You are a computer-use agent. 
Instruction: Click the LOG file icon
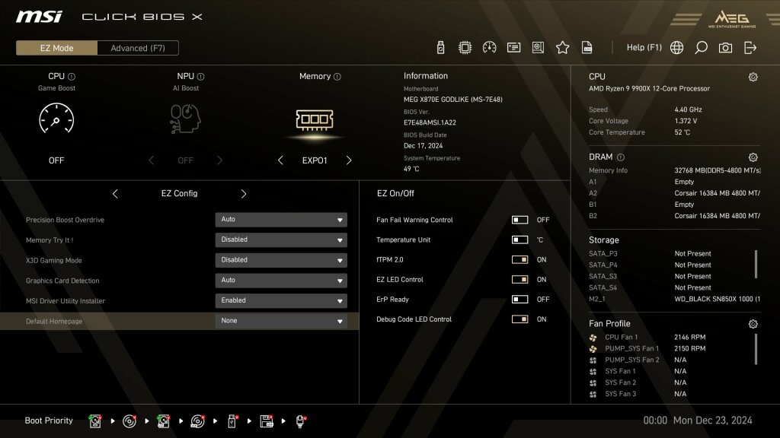pyautogui.click(x=587, y=48)
